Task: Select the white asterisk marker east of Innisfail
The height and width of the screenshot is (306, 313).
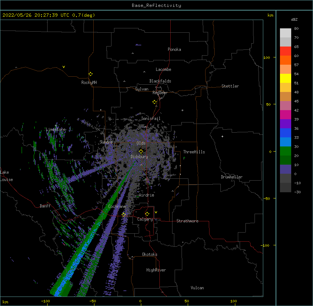Action: click(x=182, y=110)
